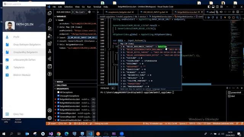Switch to the onaylanmis_belgeler.dart tab
The image size is (244, 137).
click(120, 12)
